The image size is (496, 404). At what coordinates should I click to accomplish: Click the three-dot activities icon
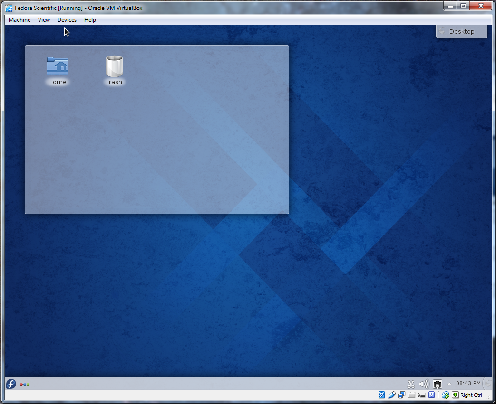(25, 385)
